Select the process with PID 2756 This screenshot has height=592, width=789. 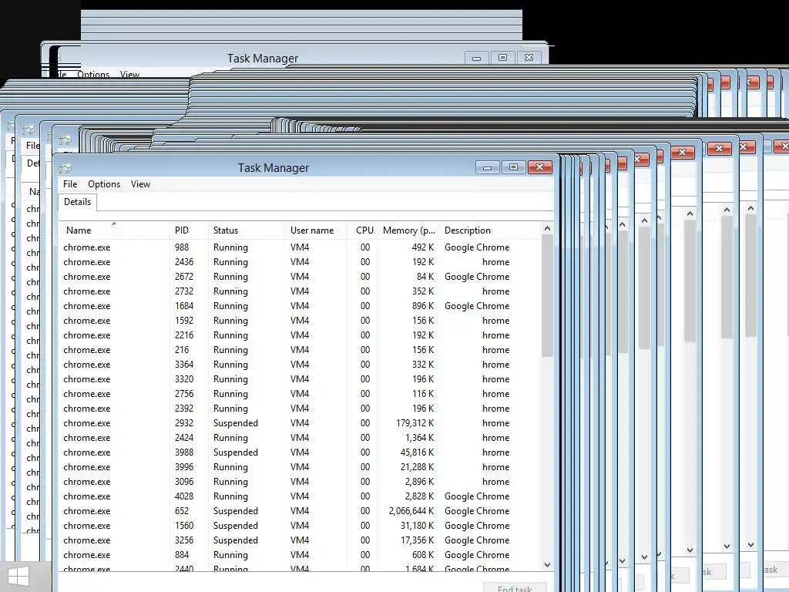pyautogui.click(x=300, y=394)
